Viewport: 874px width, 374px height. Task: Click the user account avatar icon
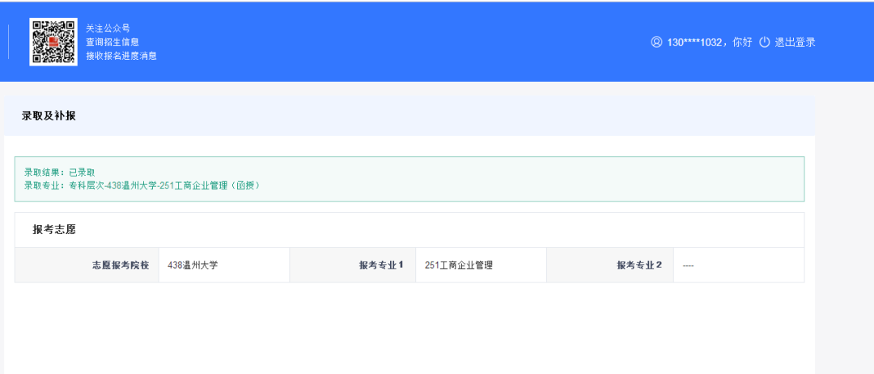tap(656, 42)
